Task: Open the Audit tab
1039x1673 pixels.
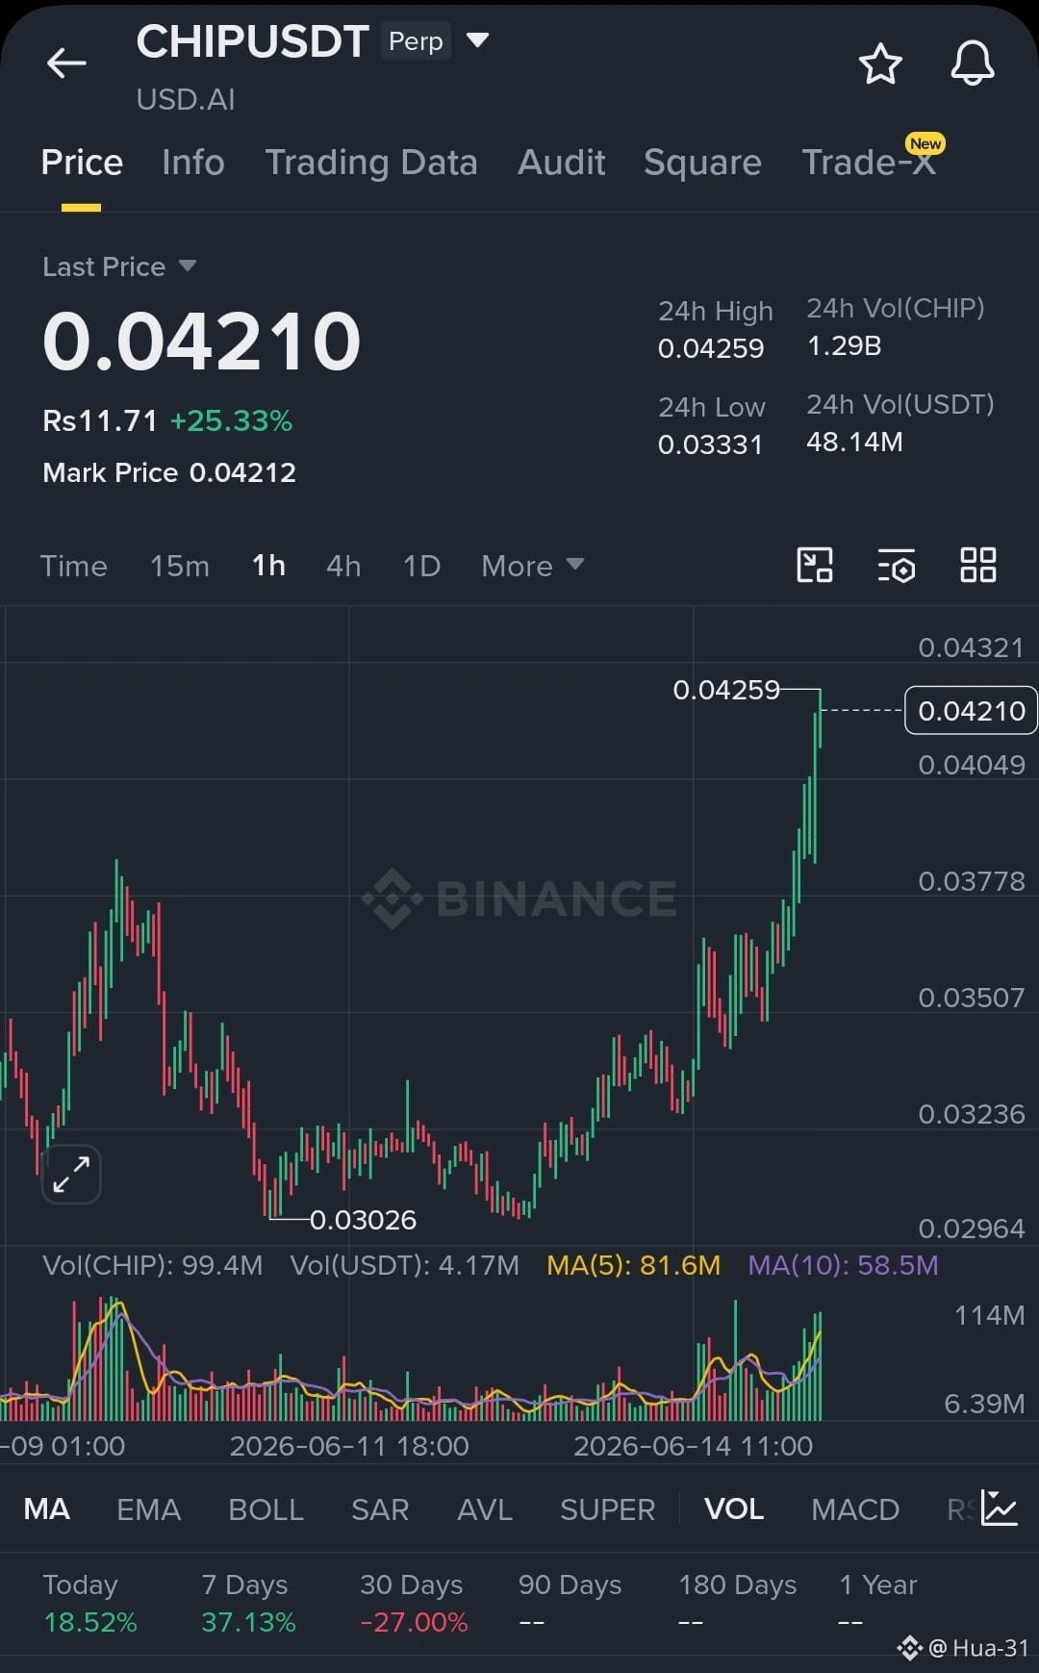Action: (562, 163)
